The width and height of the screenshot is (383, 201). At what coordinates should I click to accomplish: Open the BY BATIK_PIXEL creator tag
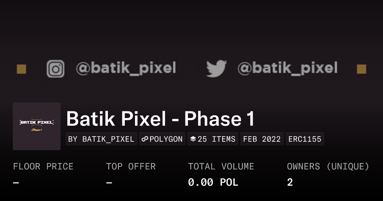pyautogui.click(x=101, y=139)
